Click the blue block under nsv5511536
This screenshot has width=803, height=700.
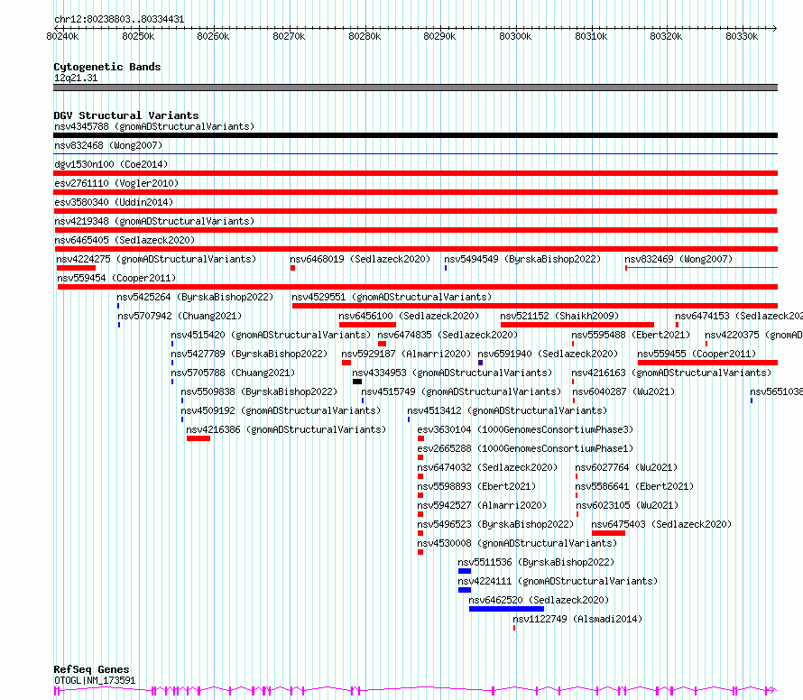[465, 571]
